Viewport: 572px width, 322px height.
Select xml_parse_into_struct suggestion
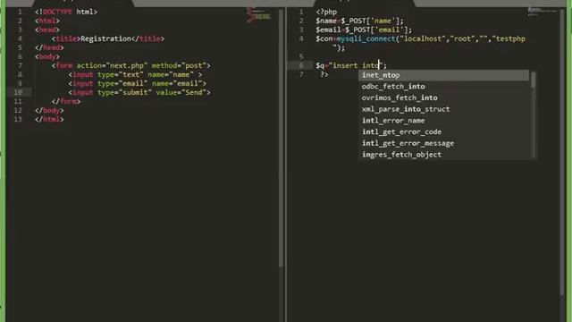click(x=406, y=109)
